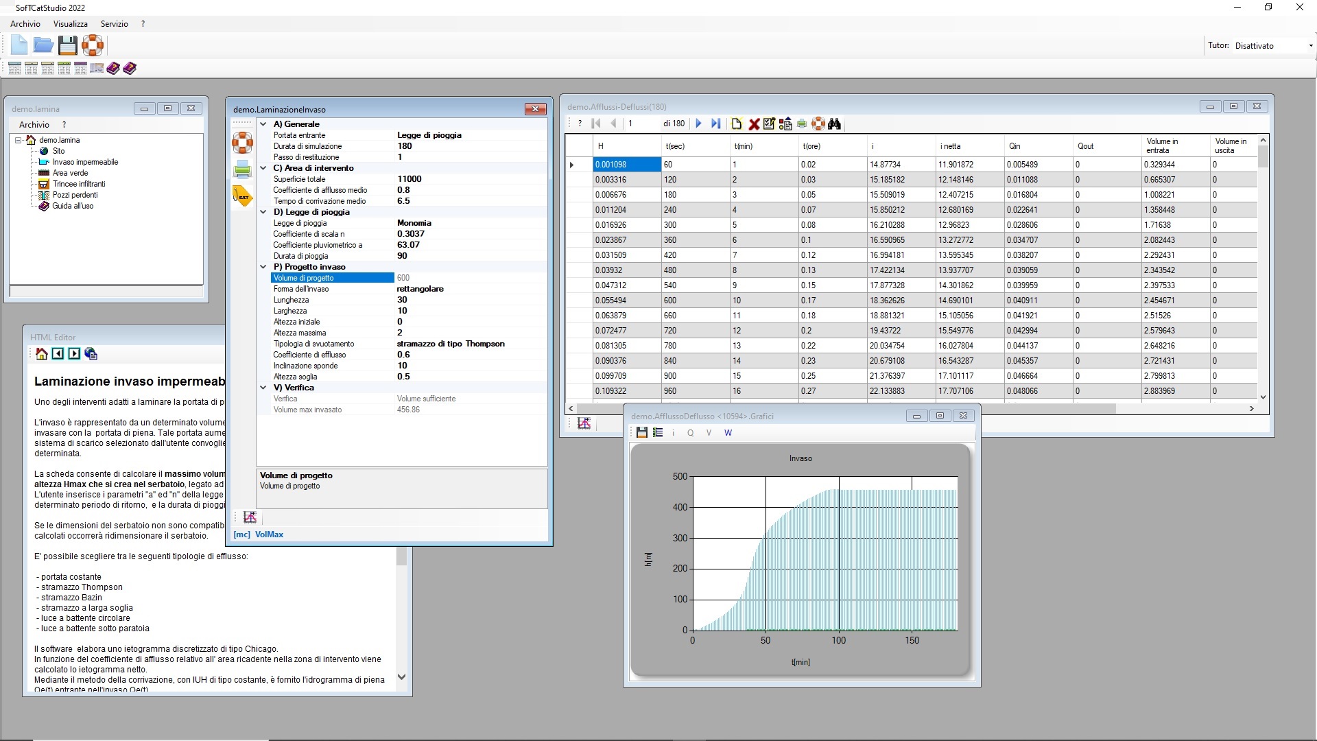
Task: Click the printer icon in LaminazioneInvaso sidebar
Action: point(242,169)
